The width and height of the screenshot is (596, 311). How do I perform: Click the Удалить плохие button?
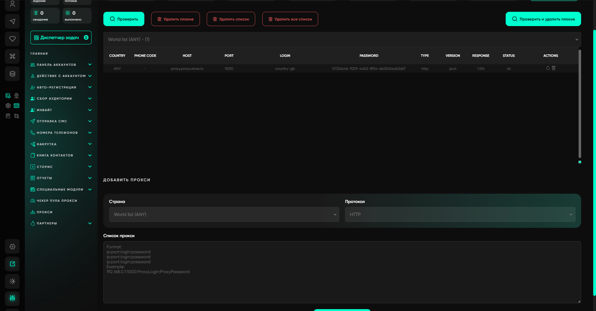(x=175, y=19)
